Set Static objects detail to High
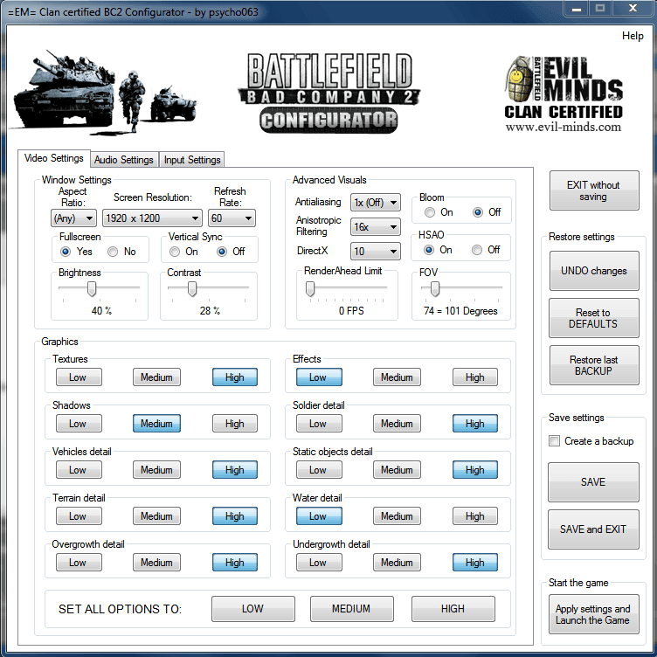Viewport: 657px width, 657px height. (x=475, y=470)
